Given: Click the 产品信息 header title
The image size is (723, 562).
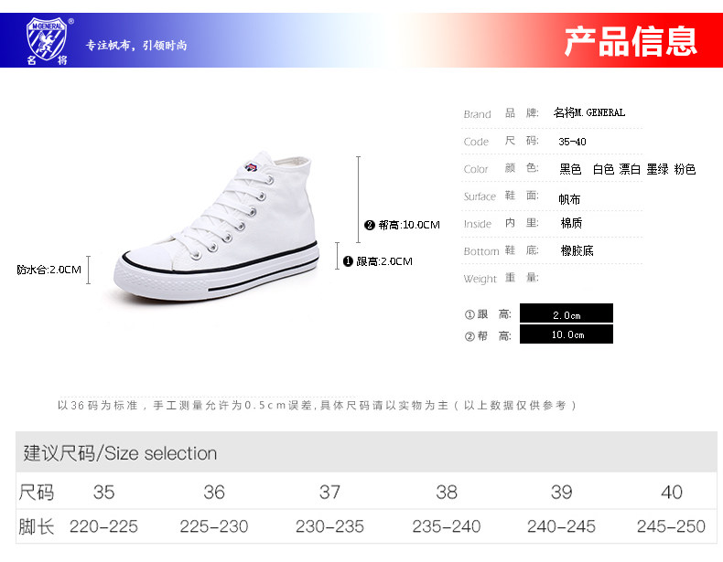Looking at the screenshot, I should (x=631, y=41).
